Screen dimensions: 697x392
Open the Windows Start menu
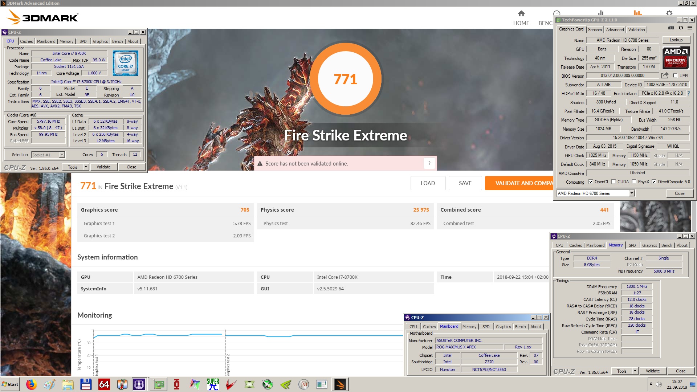click(10, 384)
